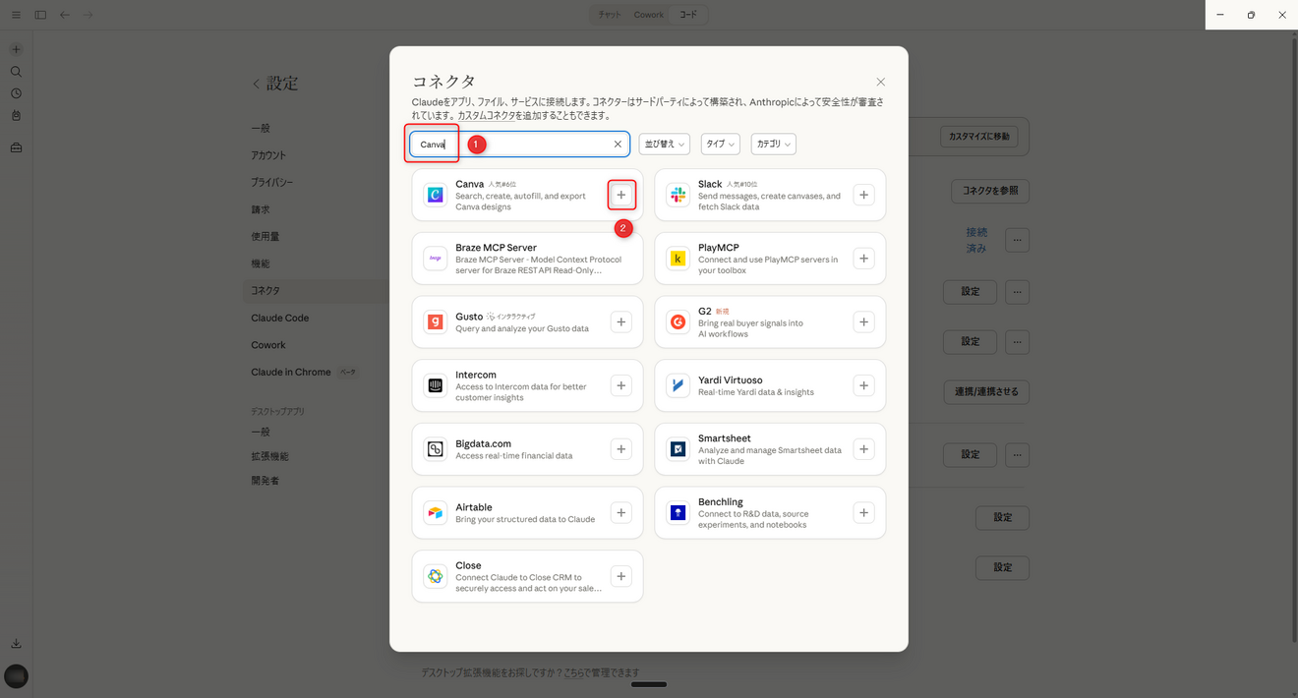Add the G2 connector
This screenshot has width=1298, height=698.
click(863, 321)
